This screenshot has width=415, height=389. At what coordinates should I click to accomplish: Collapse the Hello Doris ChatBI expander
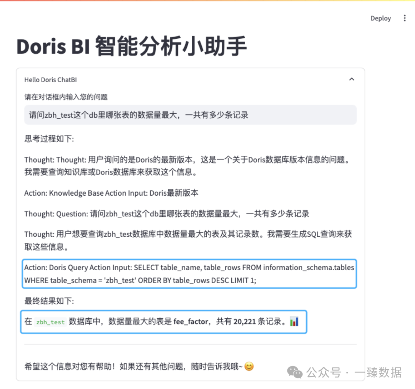352,79
